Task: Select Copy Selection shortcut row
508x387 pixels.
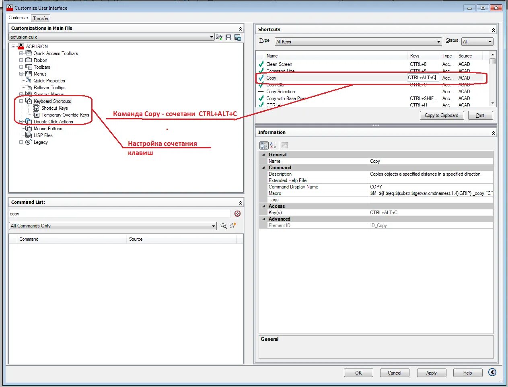Action: [372, 92]
